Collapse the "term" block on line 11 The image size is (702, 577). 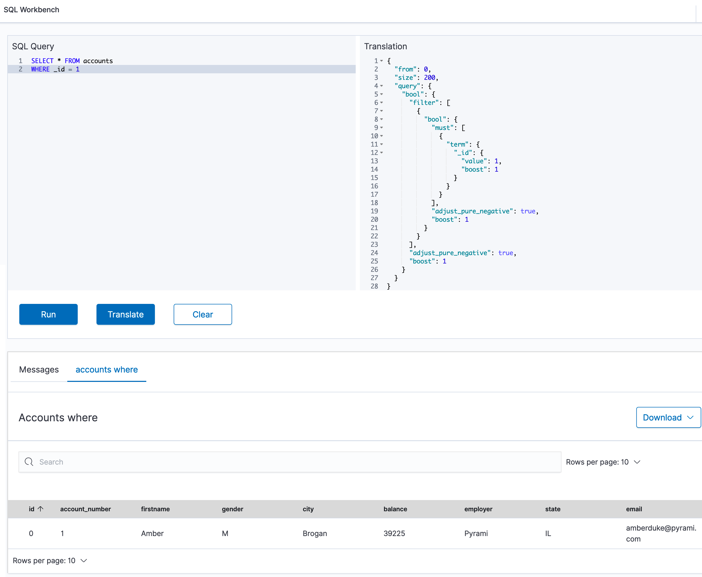pos(382,144)
